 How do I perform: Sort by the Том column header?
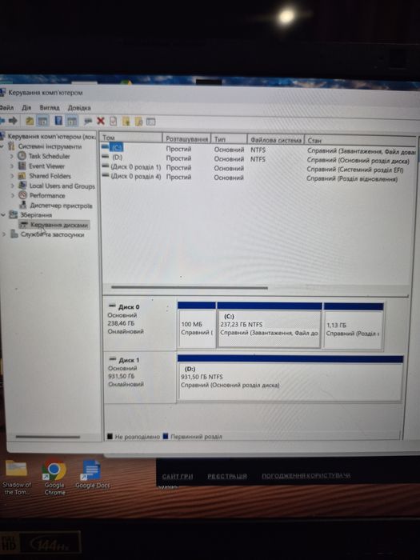[130, 138]
